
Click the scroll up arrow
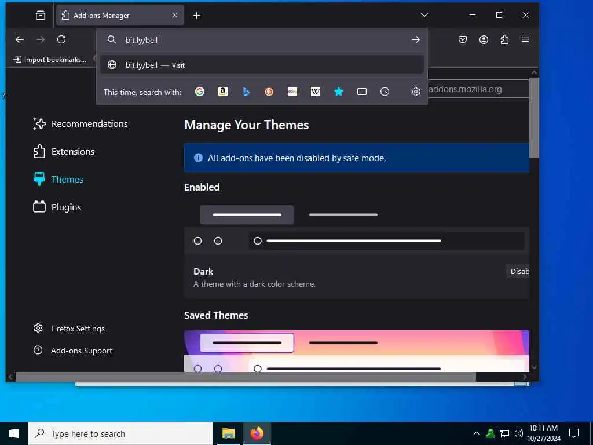[x=534, y=72]
